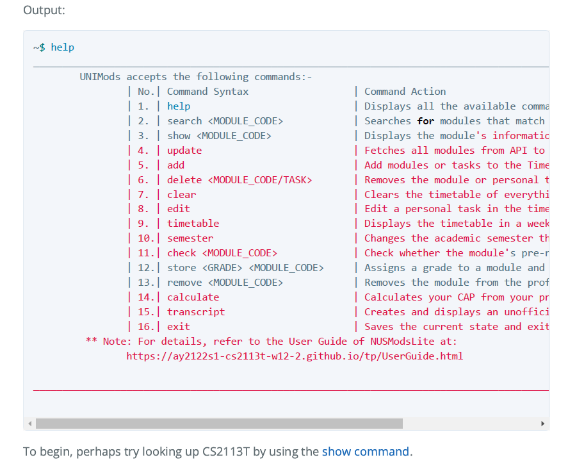Click the 'exit' command text
This screenshot has width=568, height=471.
[179, 327]
